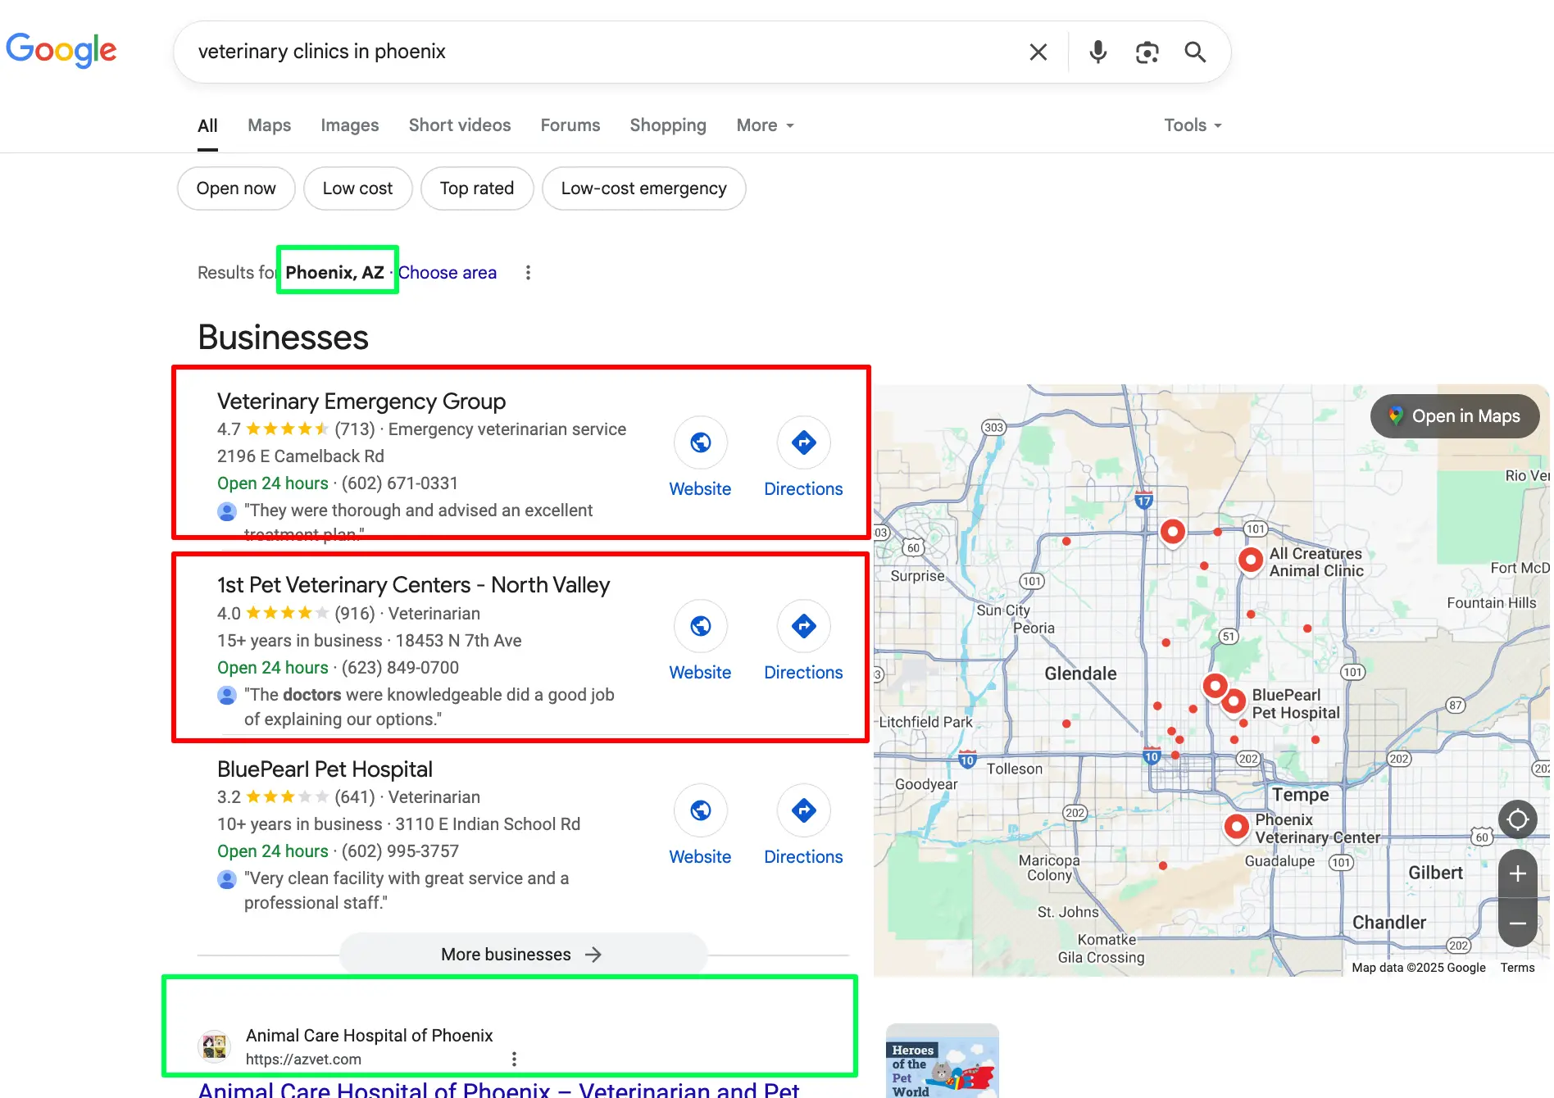The height and width of the screenshot is (1098, 1554).
Task: Click the "Phoenix, AZ" location text
Action: point(334,273)
